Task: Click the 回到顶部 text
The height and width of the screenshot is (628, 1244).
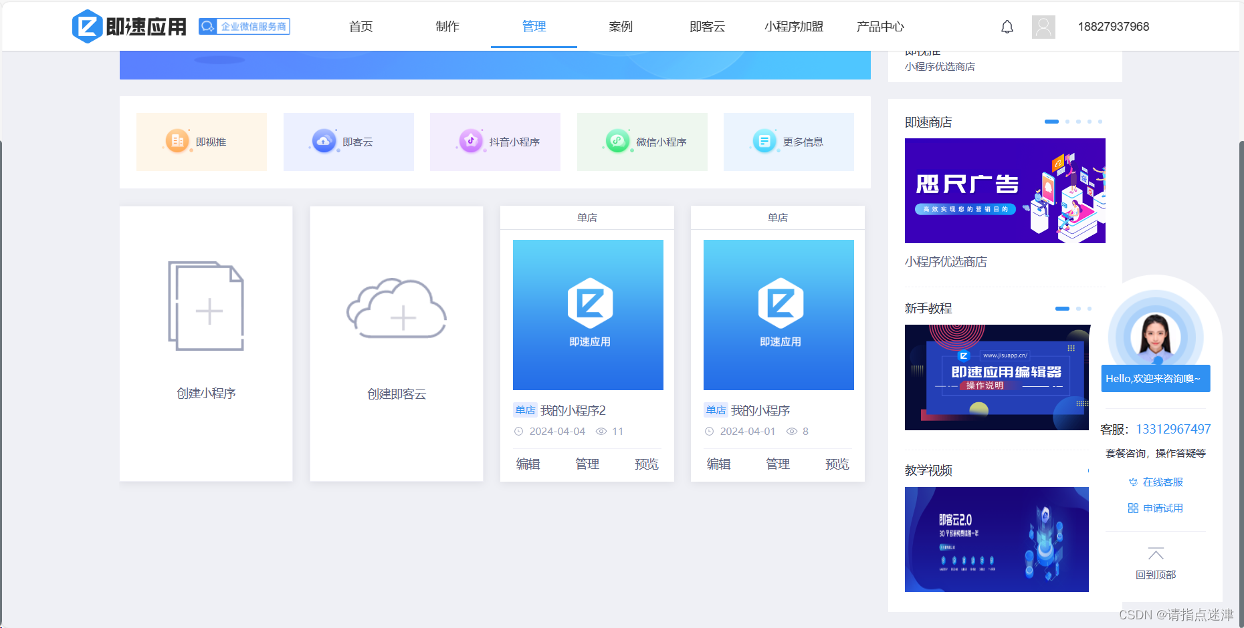Action: click(x=1156, y=575)
